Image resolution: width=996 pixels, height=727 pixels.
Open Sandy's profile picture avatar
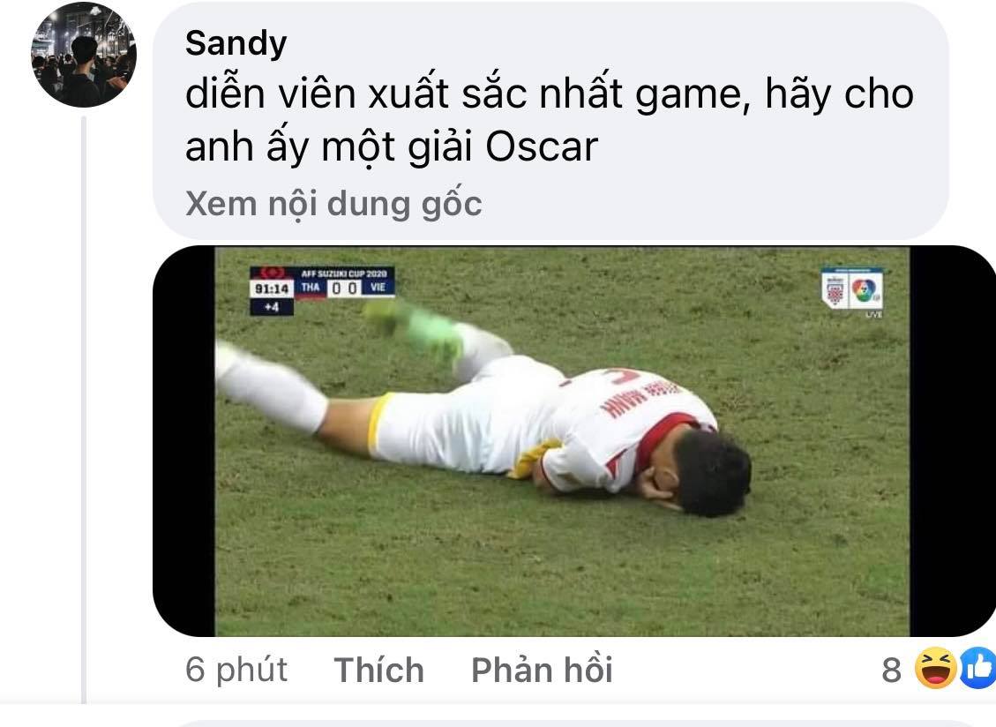coord(83,55)
